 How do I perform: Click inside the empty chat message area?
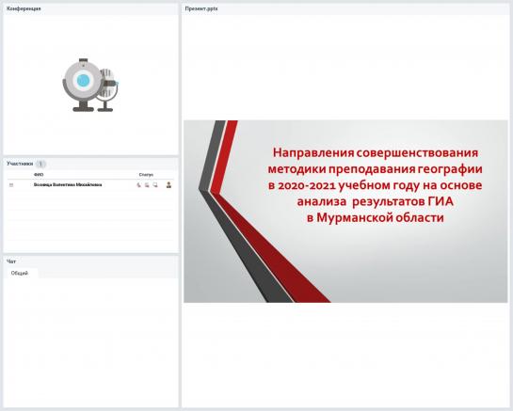(x=91, y=341)
